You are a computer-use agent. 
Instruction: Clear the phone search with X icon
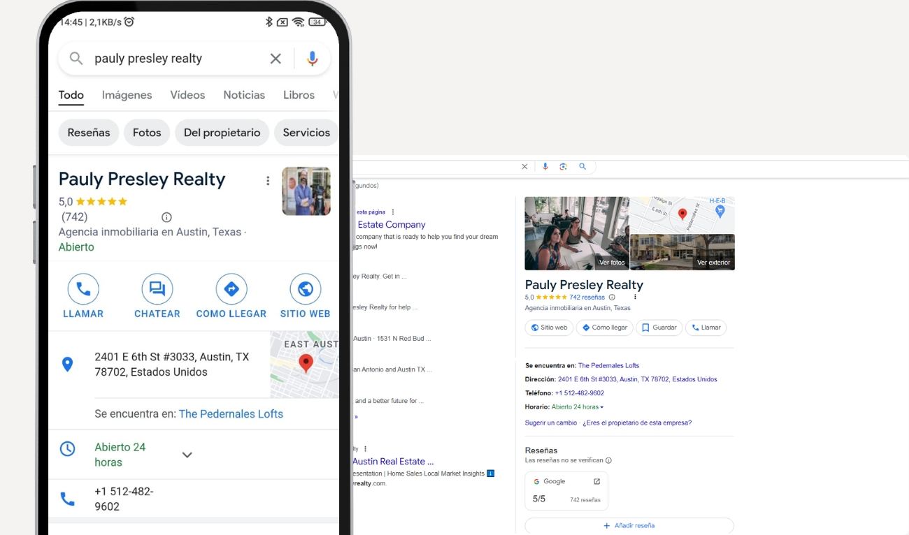(x=275, y=59)
